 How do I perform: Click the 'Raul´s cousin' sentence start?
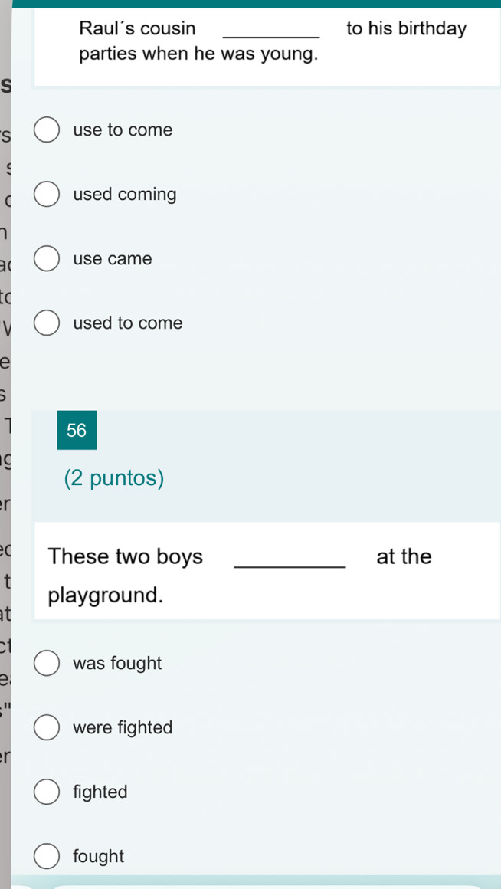coord(138,28)
